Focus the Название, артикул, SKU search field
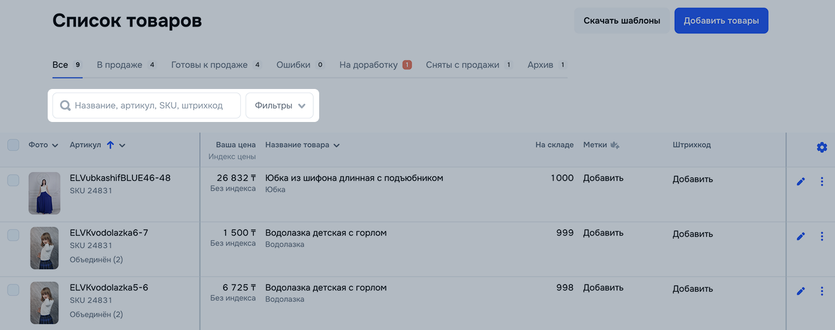835x330 pixels. pos(147,105)
